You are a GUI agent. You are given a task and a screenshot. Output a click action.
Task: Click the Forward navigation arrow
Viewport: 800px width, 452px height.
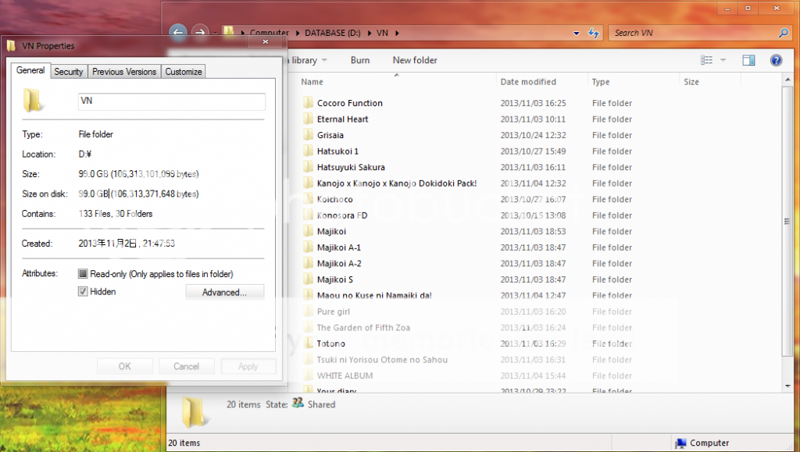200,33
